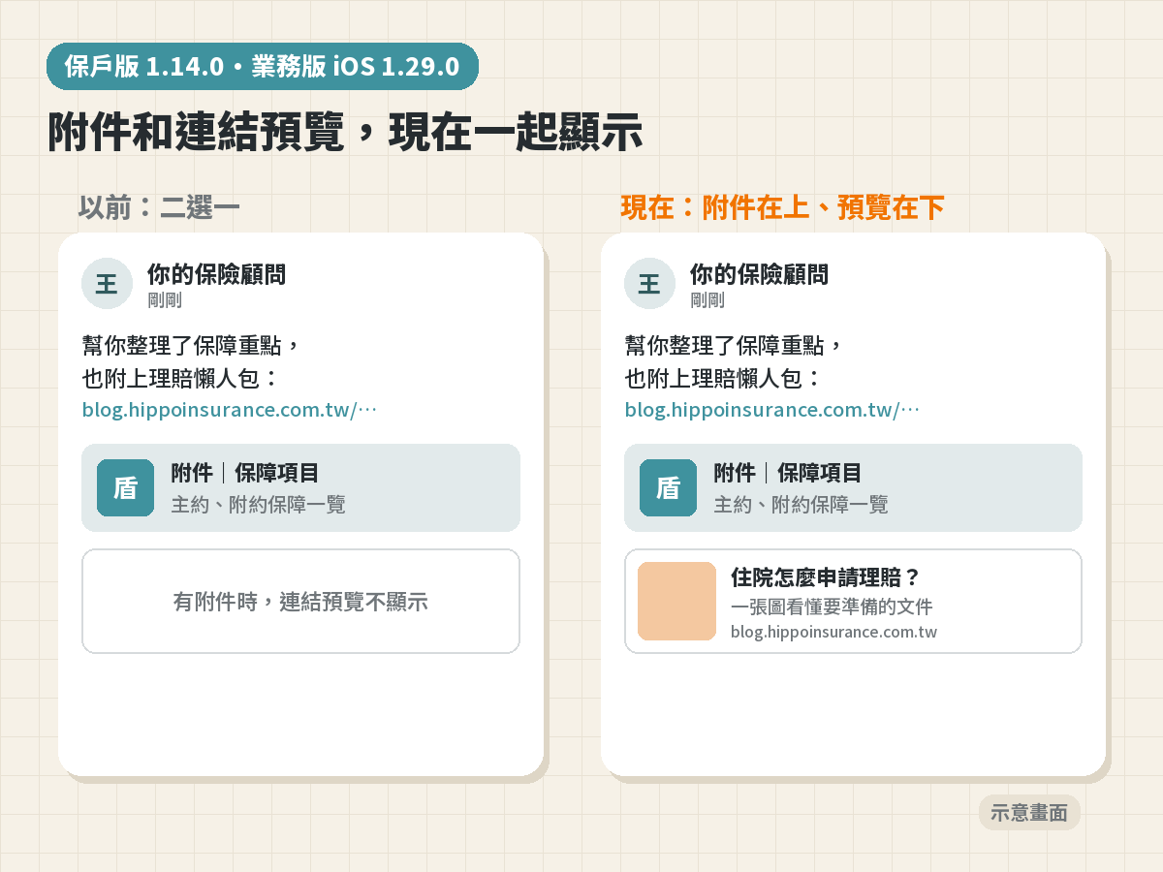This screenshot has height=872, width=1163.
Task: Click 主約、附約保障一覽 subtitle in the 以前 card
Action: tap(259, 504)
